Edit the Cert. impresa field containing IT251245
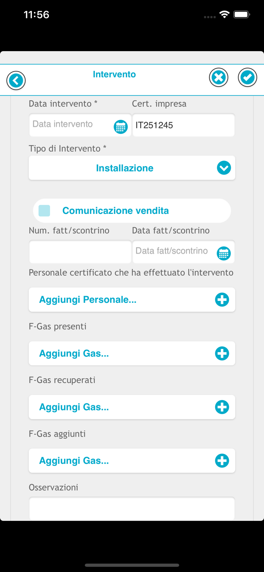264x572 pixels. [x=183, y=125]
